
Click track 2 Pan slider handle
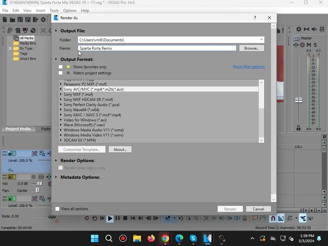pos(37,190)
